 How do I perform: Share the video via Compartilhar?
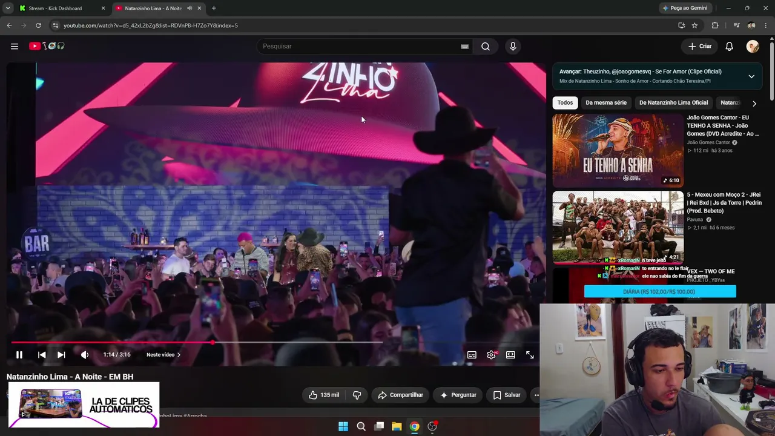coord(400,395)
